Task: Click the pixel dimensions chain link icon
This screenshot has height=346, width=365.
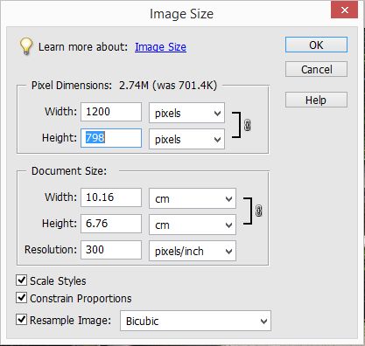Action: (247, 125)
